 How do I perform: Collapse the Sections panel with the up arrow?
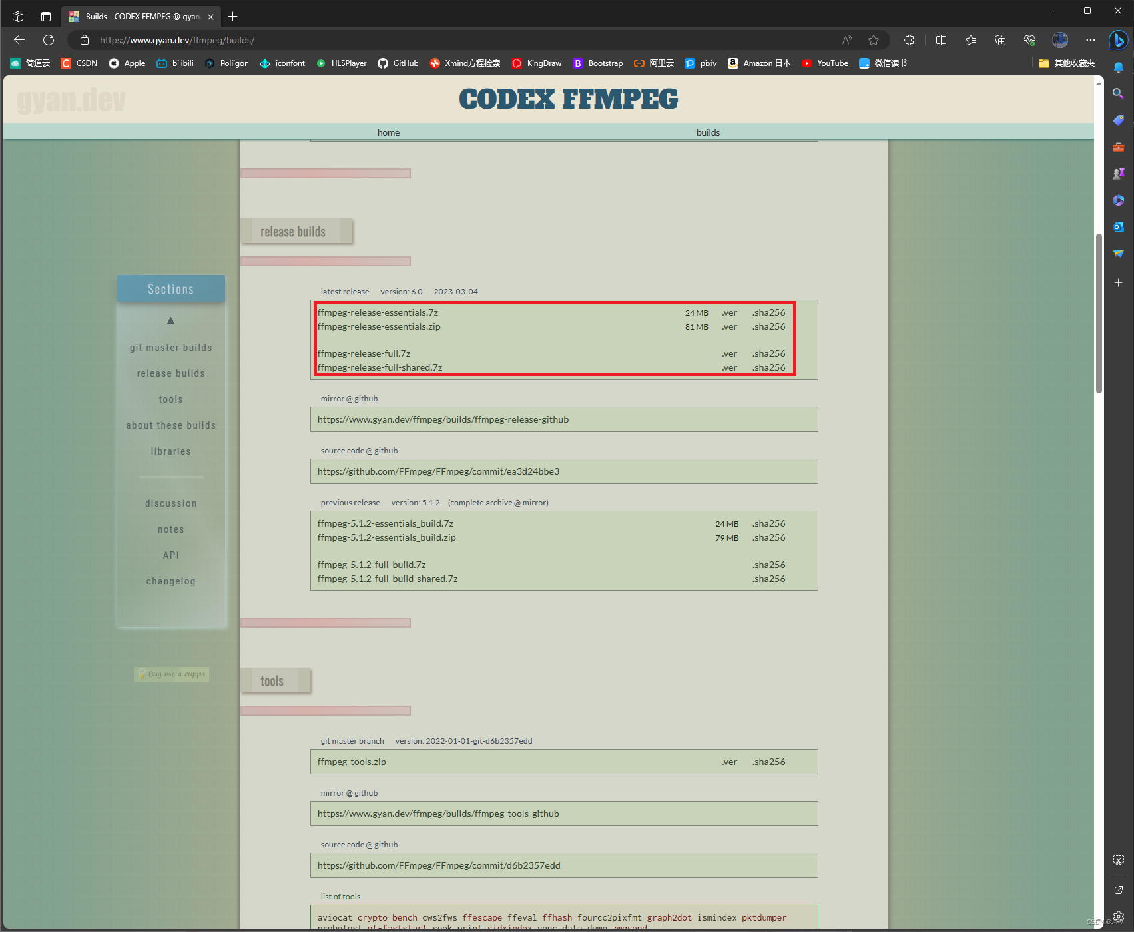tap(170, 321)
